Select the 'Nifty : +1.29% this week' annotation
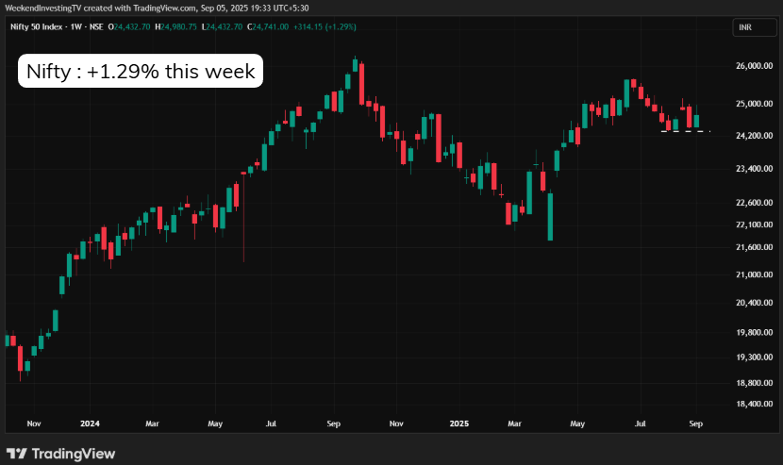 141,71
